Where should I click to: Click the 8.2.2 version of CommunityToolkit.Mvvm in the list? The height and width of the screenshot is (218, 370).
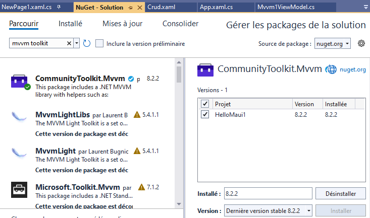point(153,79)
